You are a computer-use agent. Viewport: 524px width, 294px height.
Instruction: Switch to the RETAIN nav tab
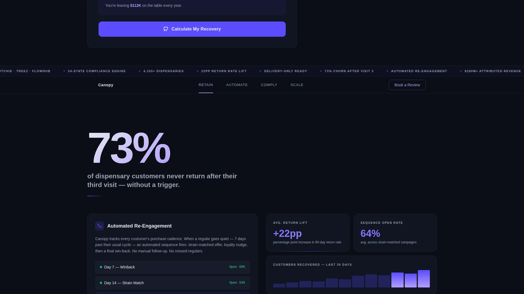pyautogui.click(x=206, y=85)
